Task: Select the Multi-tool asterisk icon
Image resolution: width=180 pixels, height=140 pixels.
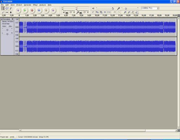Action: (11, 12)
